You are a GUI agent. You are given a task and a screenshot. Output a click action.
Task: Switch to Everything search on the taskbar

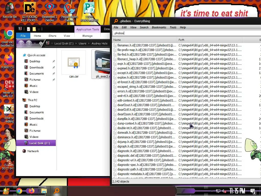tap(57, 191)
